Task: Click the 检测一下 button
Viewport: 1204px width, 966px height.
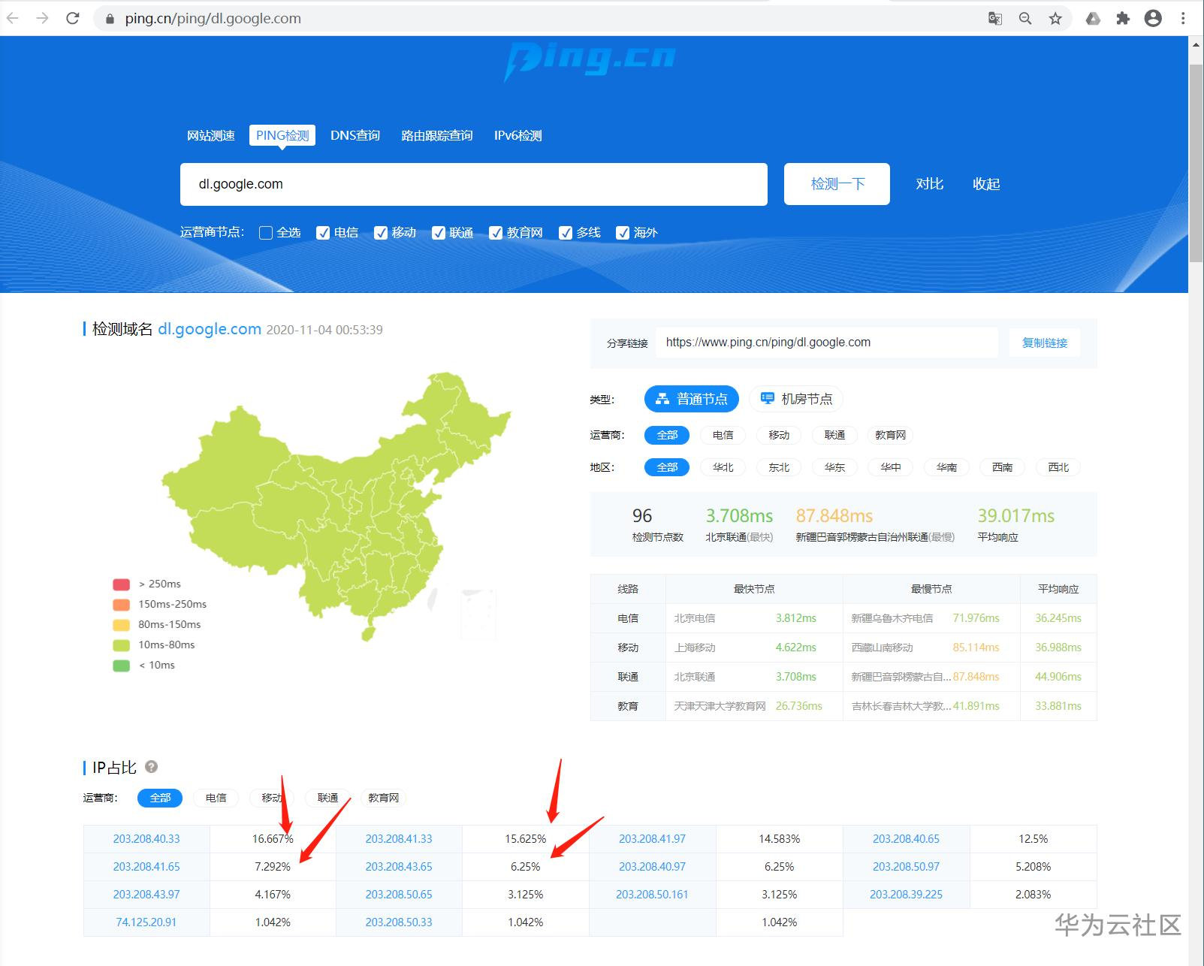Action: coord(837,184)
